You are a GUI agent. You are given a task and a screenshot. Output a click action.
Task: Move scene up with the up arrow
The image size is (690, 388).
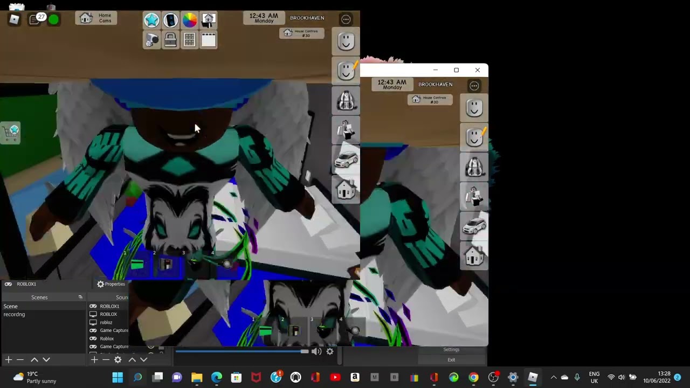coord(34,359)
